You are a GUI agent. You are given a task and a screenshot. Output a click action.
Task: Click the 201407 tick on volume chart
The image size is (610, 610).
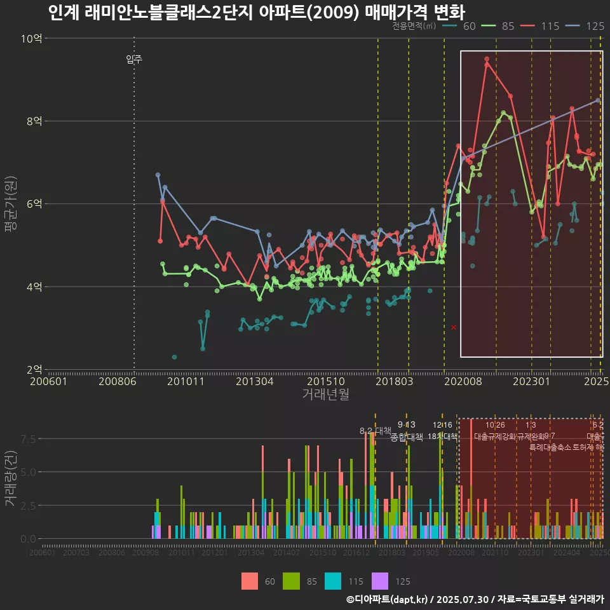coord(287,552)
